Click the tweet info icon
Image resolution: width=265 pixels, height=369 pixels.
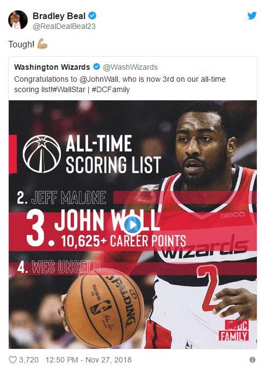pyautogui.click(x=252, y=360)
